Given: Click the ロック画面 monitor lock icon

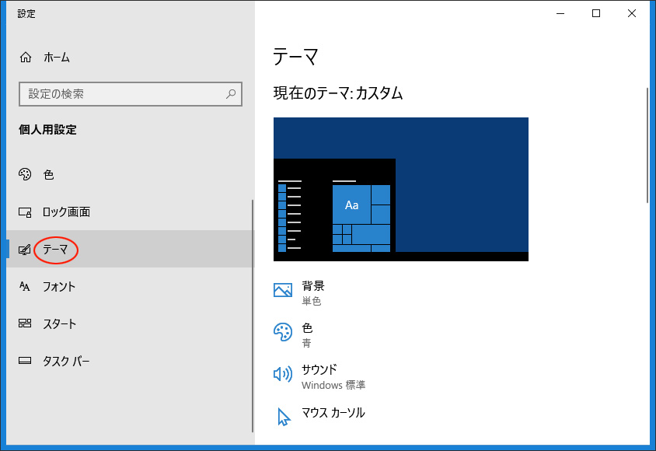Looking at the screenshot, I should pos(25,212).
